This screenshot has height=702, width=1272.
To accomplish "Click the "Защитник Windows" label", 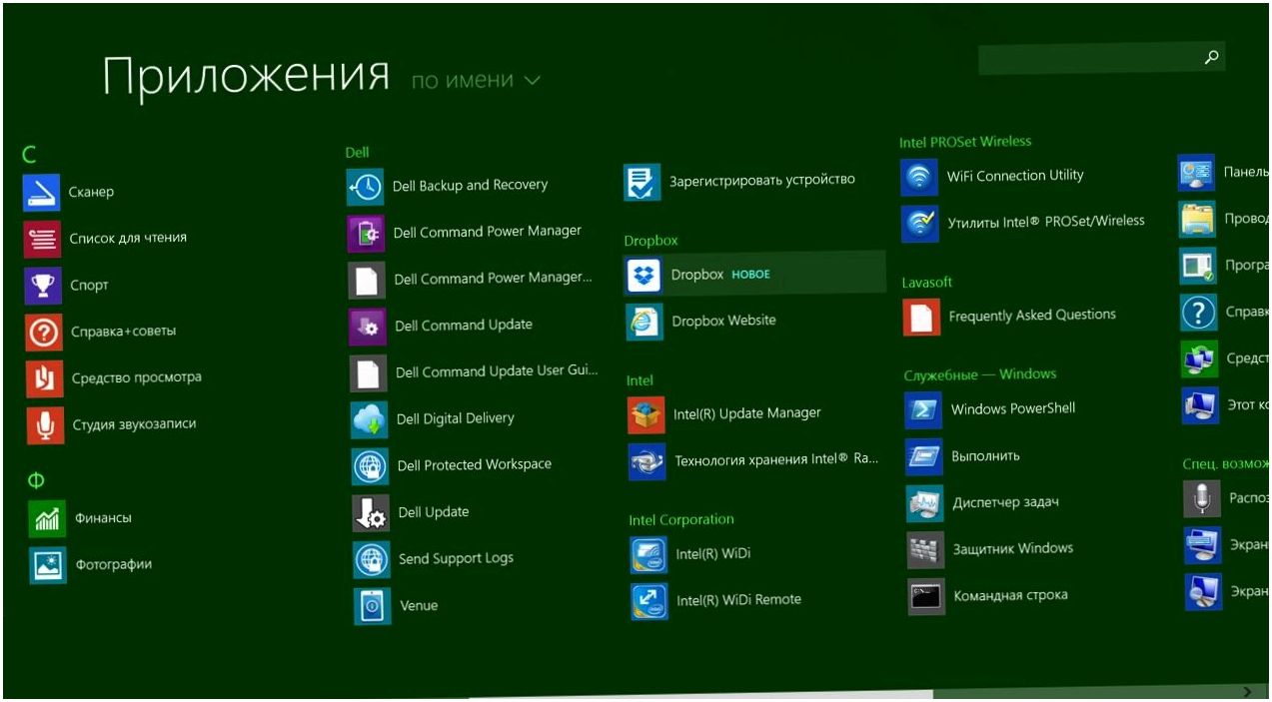I will 1013,548.
